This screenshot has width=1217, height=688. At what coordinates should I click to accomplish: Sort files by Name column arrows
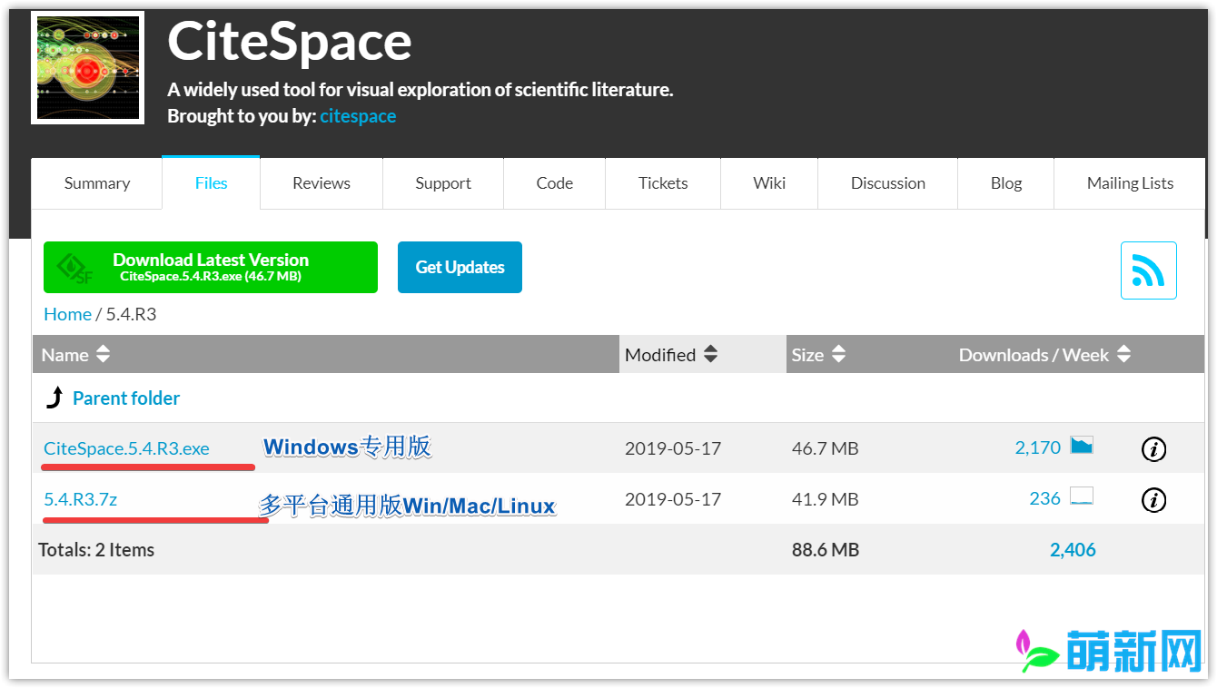tap(104, 354)
